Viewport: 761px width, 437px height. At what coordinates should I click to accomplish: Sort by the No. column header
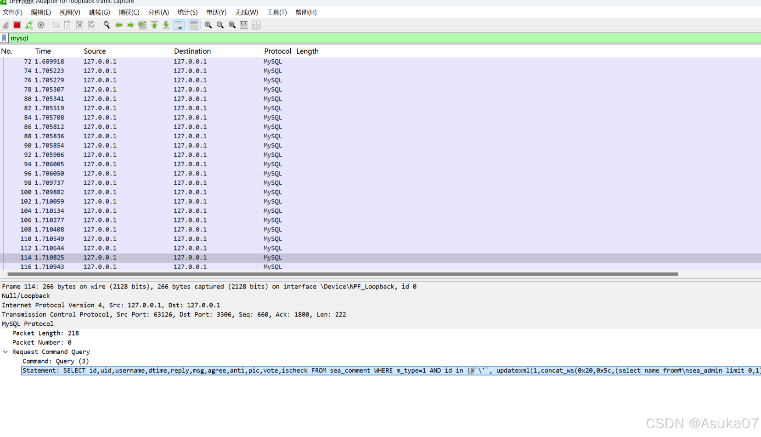coord(17,51)
